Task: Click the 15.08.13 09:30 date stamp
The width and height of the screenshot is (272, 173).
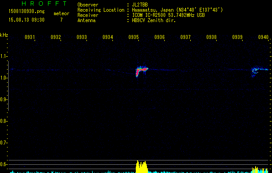Action: click(x=26, y=20)
